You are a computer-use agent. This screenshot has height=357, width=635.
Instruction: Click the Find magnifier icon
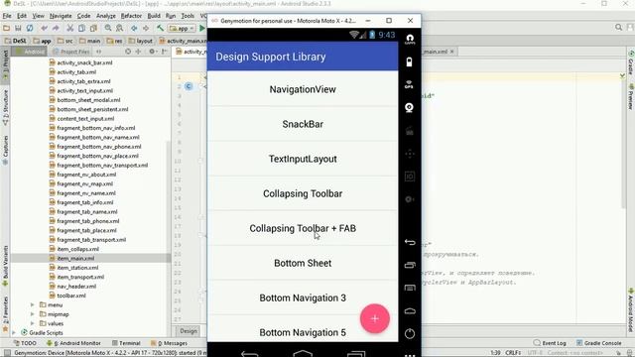pyautogui.click(x=108, y=29)
